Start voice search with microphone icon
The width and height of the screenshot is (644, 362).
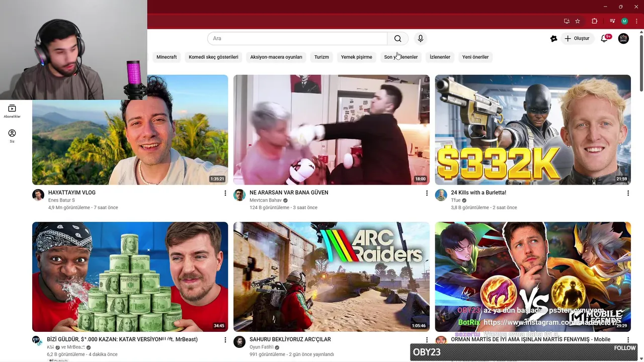click(x=421, y=39)
